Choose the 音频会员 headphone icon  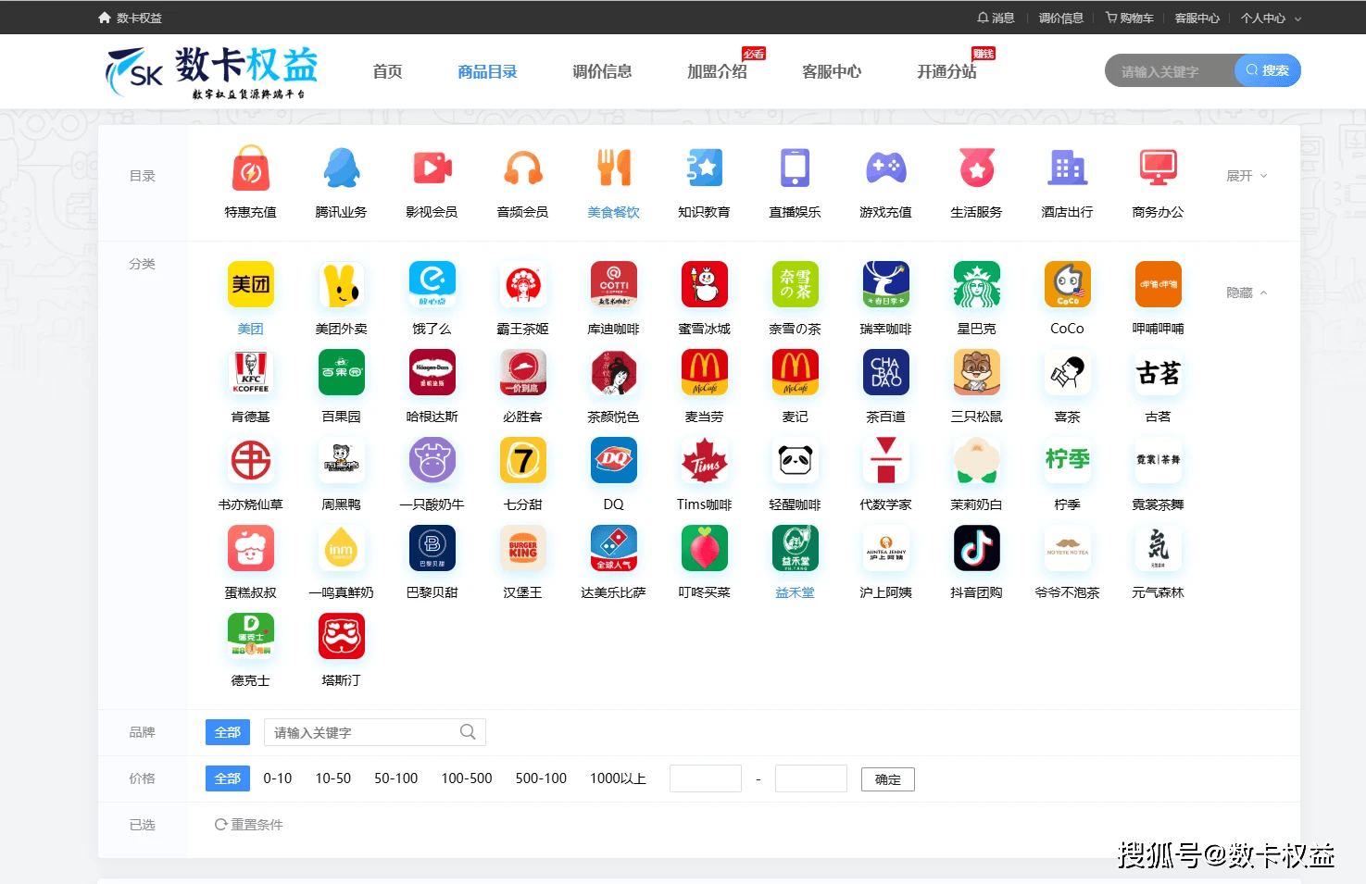click(522, 168)
